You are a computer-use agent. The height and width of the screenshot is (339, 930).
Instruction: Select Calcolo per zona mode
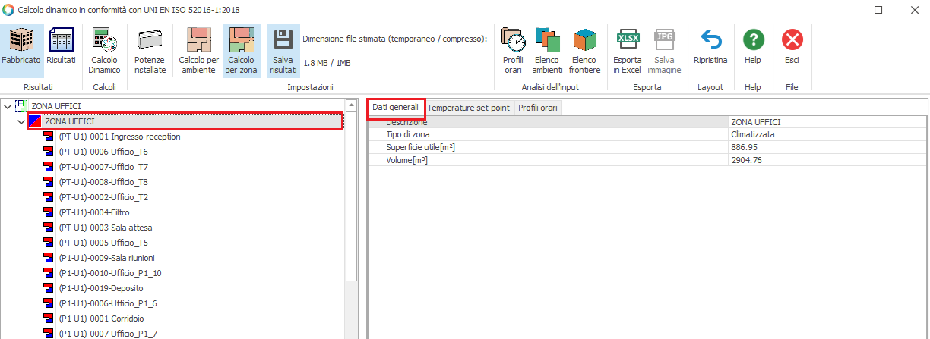pos(242,50)
